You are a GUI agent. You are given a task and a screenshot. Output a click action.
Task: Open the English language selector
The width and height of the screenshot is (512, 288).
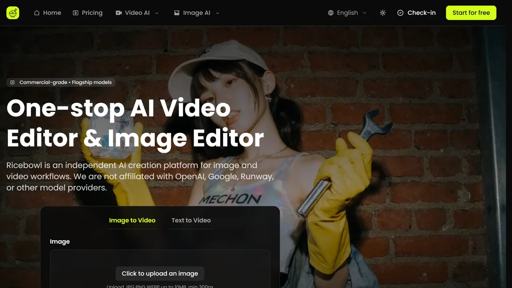(x=347, y=13)
